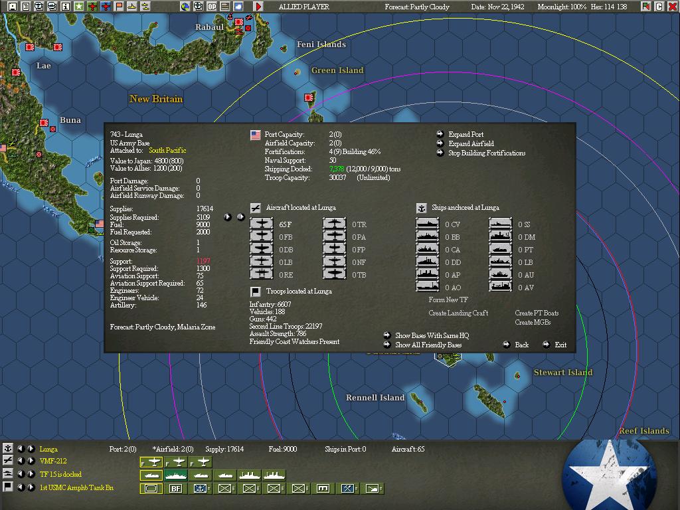Click the next arrow next to Lunga
This screenshot has height=510, width=680.
(31, 449)
